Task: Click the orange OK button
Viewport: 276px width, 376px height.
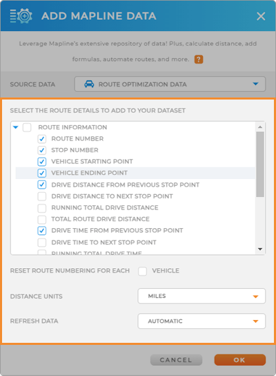Action: 240,360
